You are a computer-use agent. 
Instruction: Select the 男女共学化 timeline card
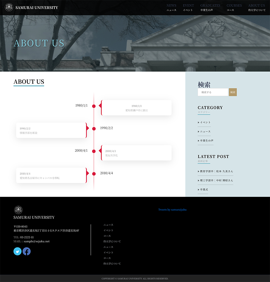(136, 153)
